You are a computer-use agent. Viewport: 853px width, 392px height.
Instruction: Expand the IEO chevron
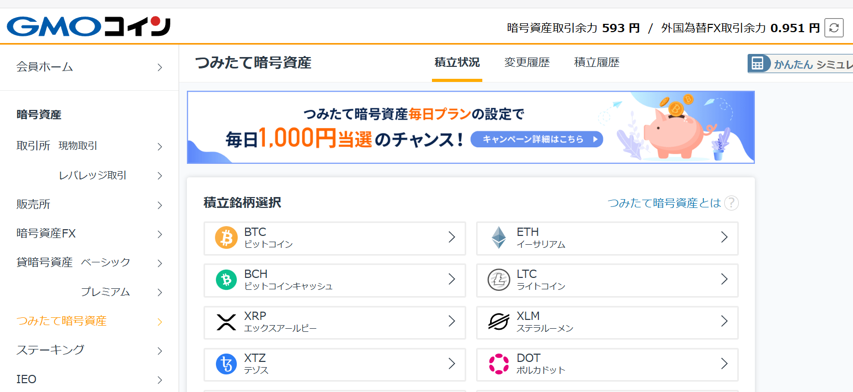tap(160, 380)
